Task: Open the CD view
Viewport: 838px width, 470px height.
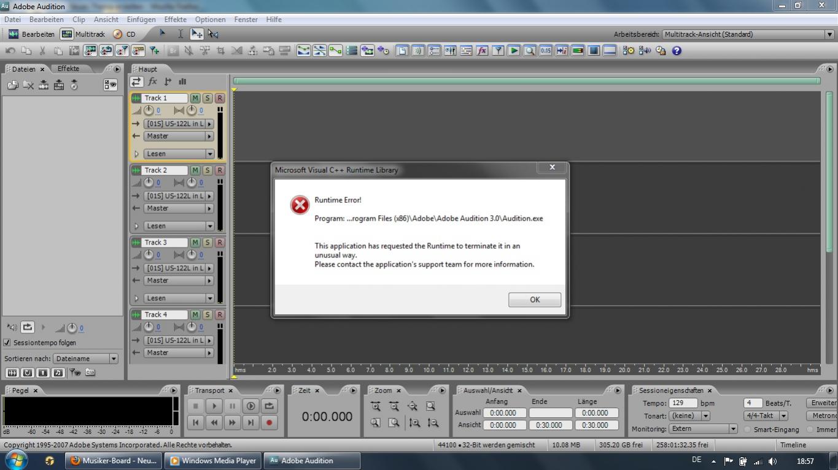Action: tap(124, 34)
